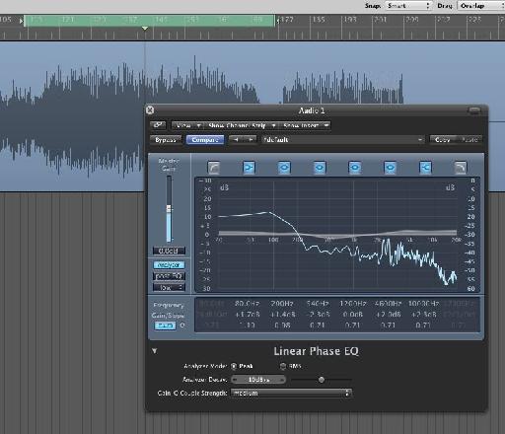Open the View dropdown menu
Screen dimensions: 505x434
click(x=187, y=125)
